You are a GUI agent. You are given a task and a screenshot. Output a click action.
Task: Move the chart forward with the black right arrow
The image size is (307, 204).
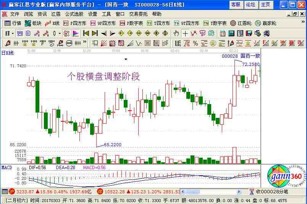pyautogui.click(x=113, y=34)
